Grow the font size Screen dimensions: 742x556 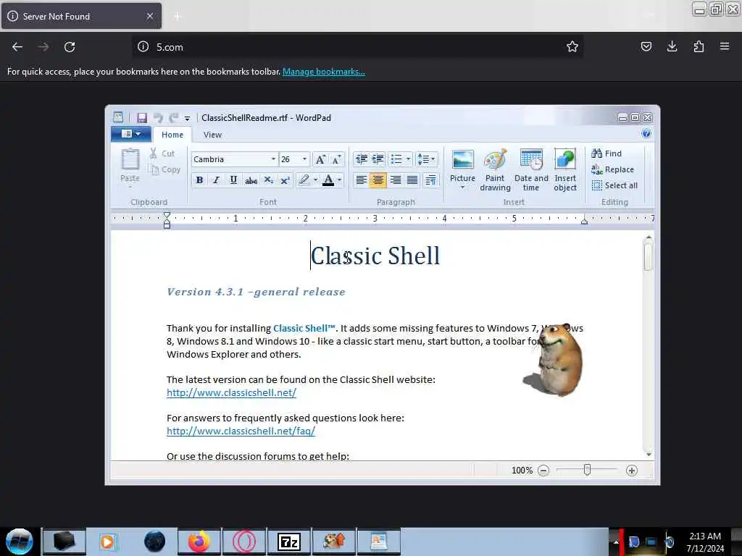click(x=320, y=159)
